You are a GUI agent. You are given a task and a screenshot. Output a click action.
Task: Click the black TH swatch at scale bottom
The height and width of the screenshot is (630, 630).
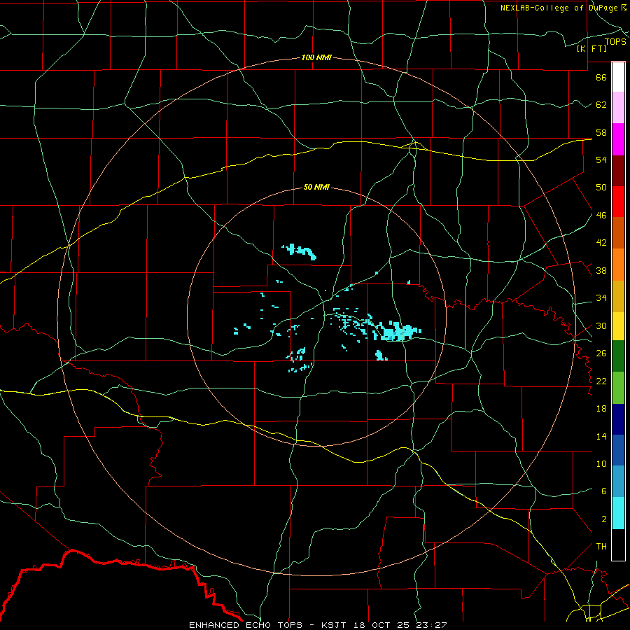pyautogui.click(x=618, y=545)
